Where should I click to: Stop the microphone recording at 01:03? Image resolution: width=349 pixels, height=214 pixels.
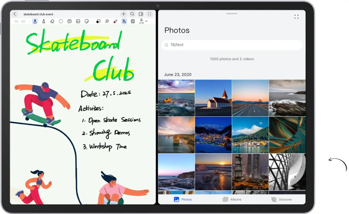click(x=141, y=21)
